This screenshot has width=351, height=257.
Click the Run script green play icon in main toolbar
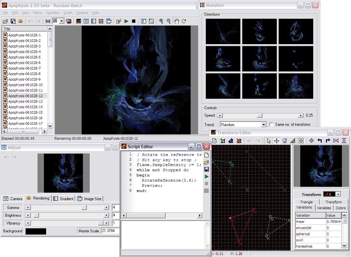coord(126,21)
